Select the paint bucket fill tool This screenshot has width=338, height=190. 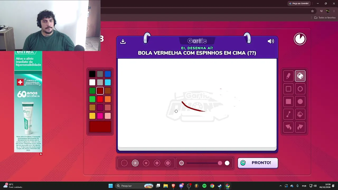tap(300, 114)
